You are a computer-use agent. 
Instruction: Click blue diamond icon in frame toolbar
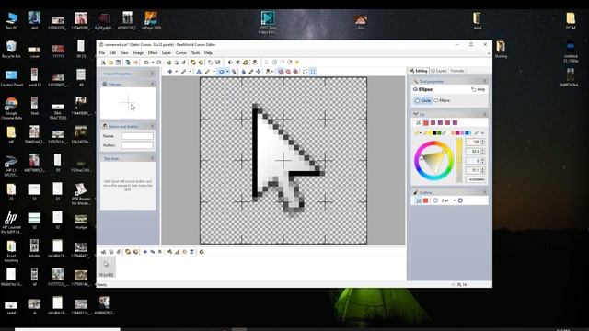tap(145, 252)
